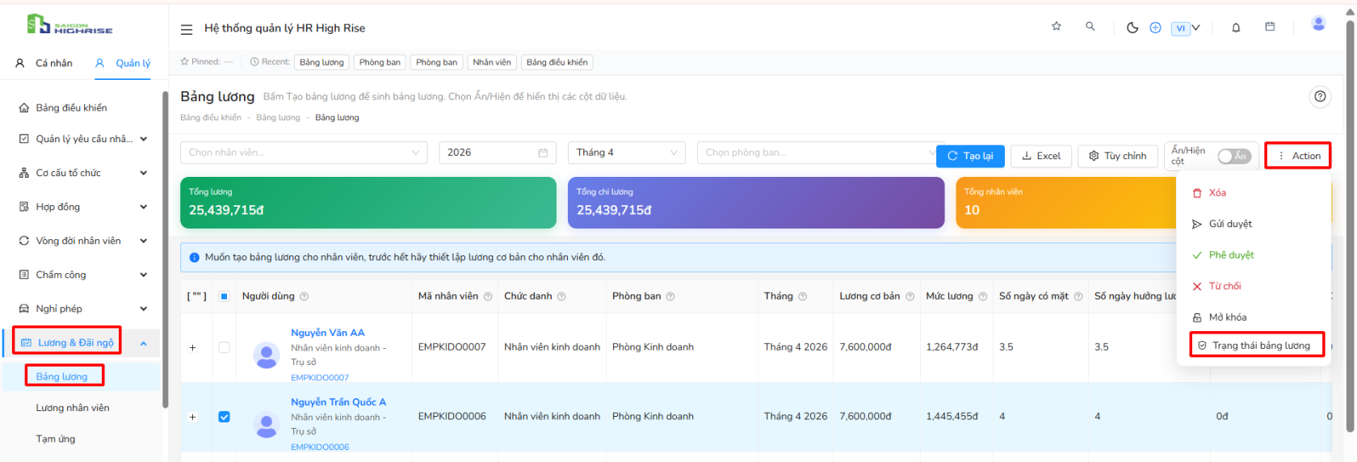Select Xóa in Action menu
Screen dimensions: 1357x462
click(x=1253, y=193)
